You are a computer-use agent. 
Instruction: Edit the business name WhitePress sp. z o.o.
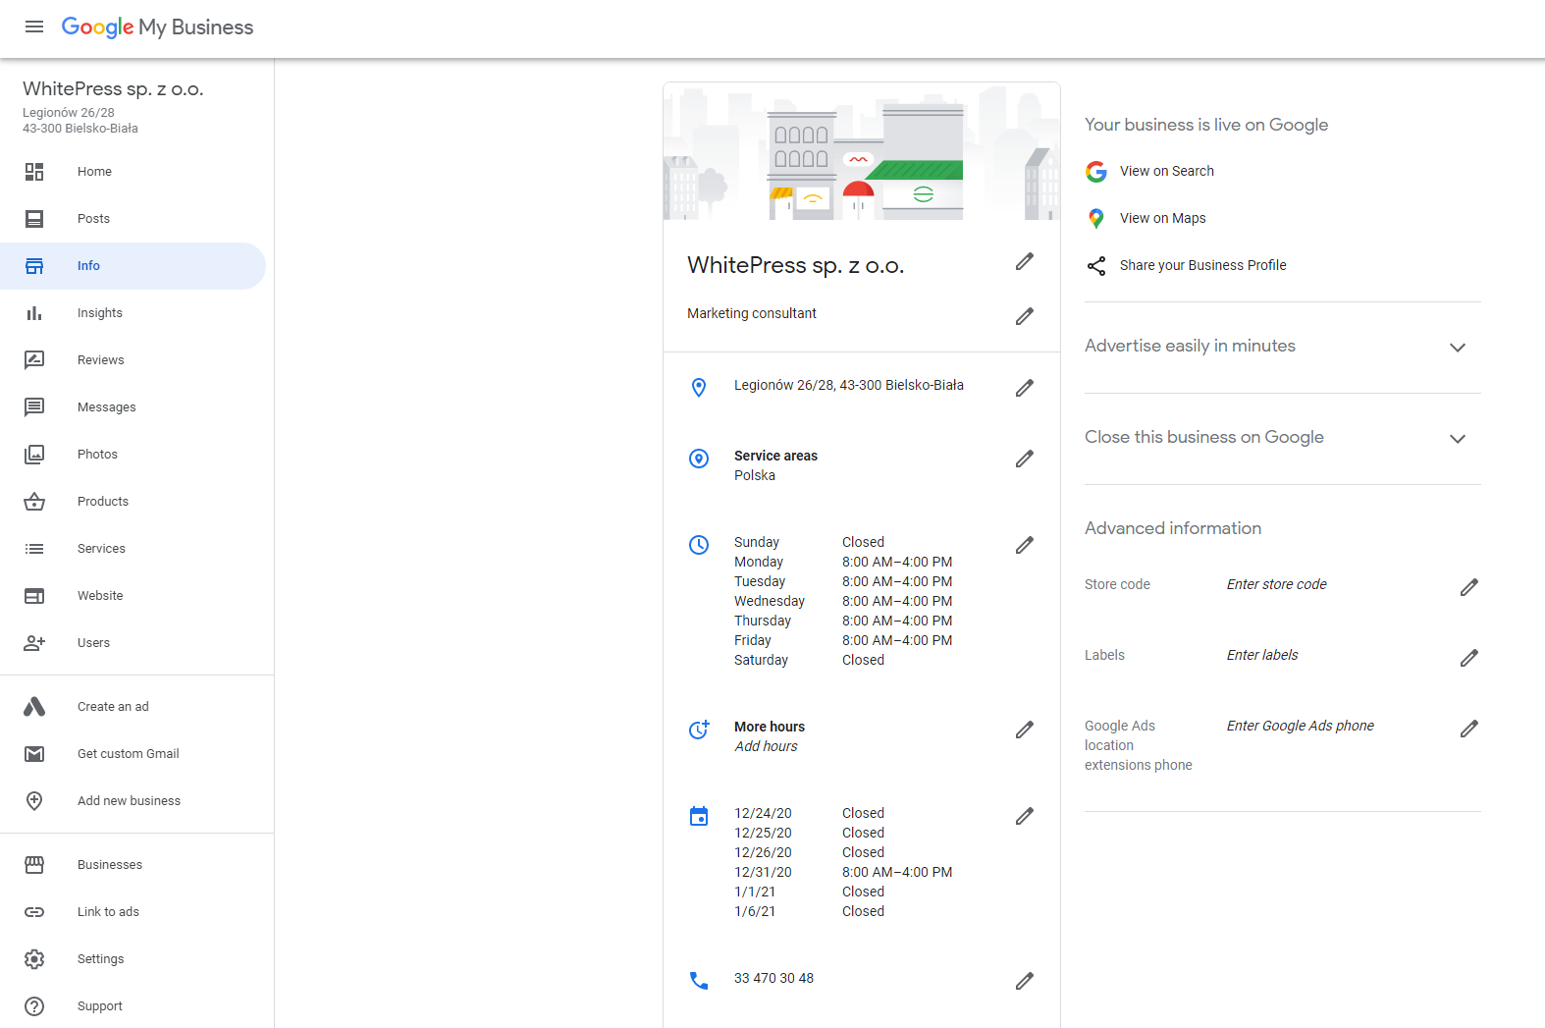click(1025, 261)
